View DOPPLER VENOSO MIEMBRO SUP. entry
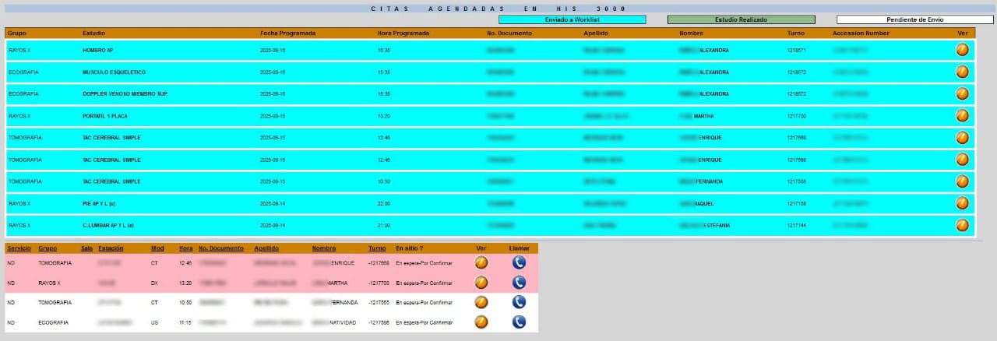The height and width of the screenshot is (341, 997). tap(962, 93)
